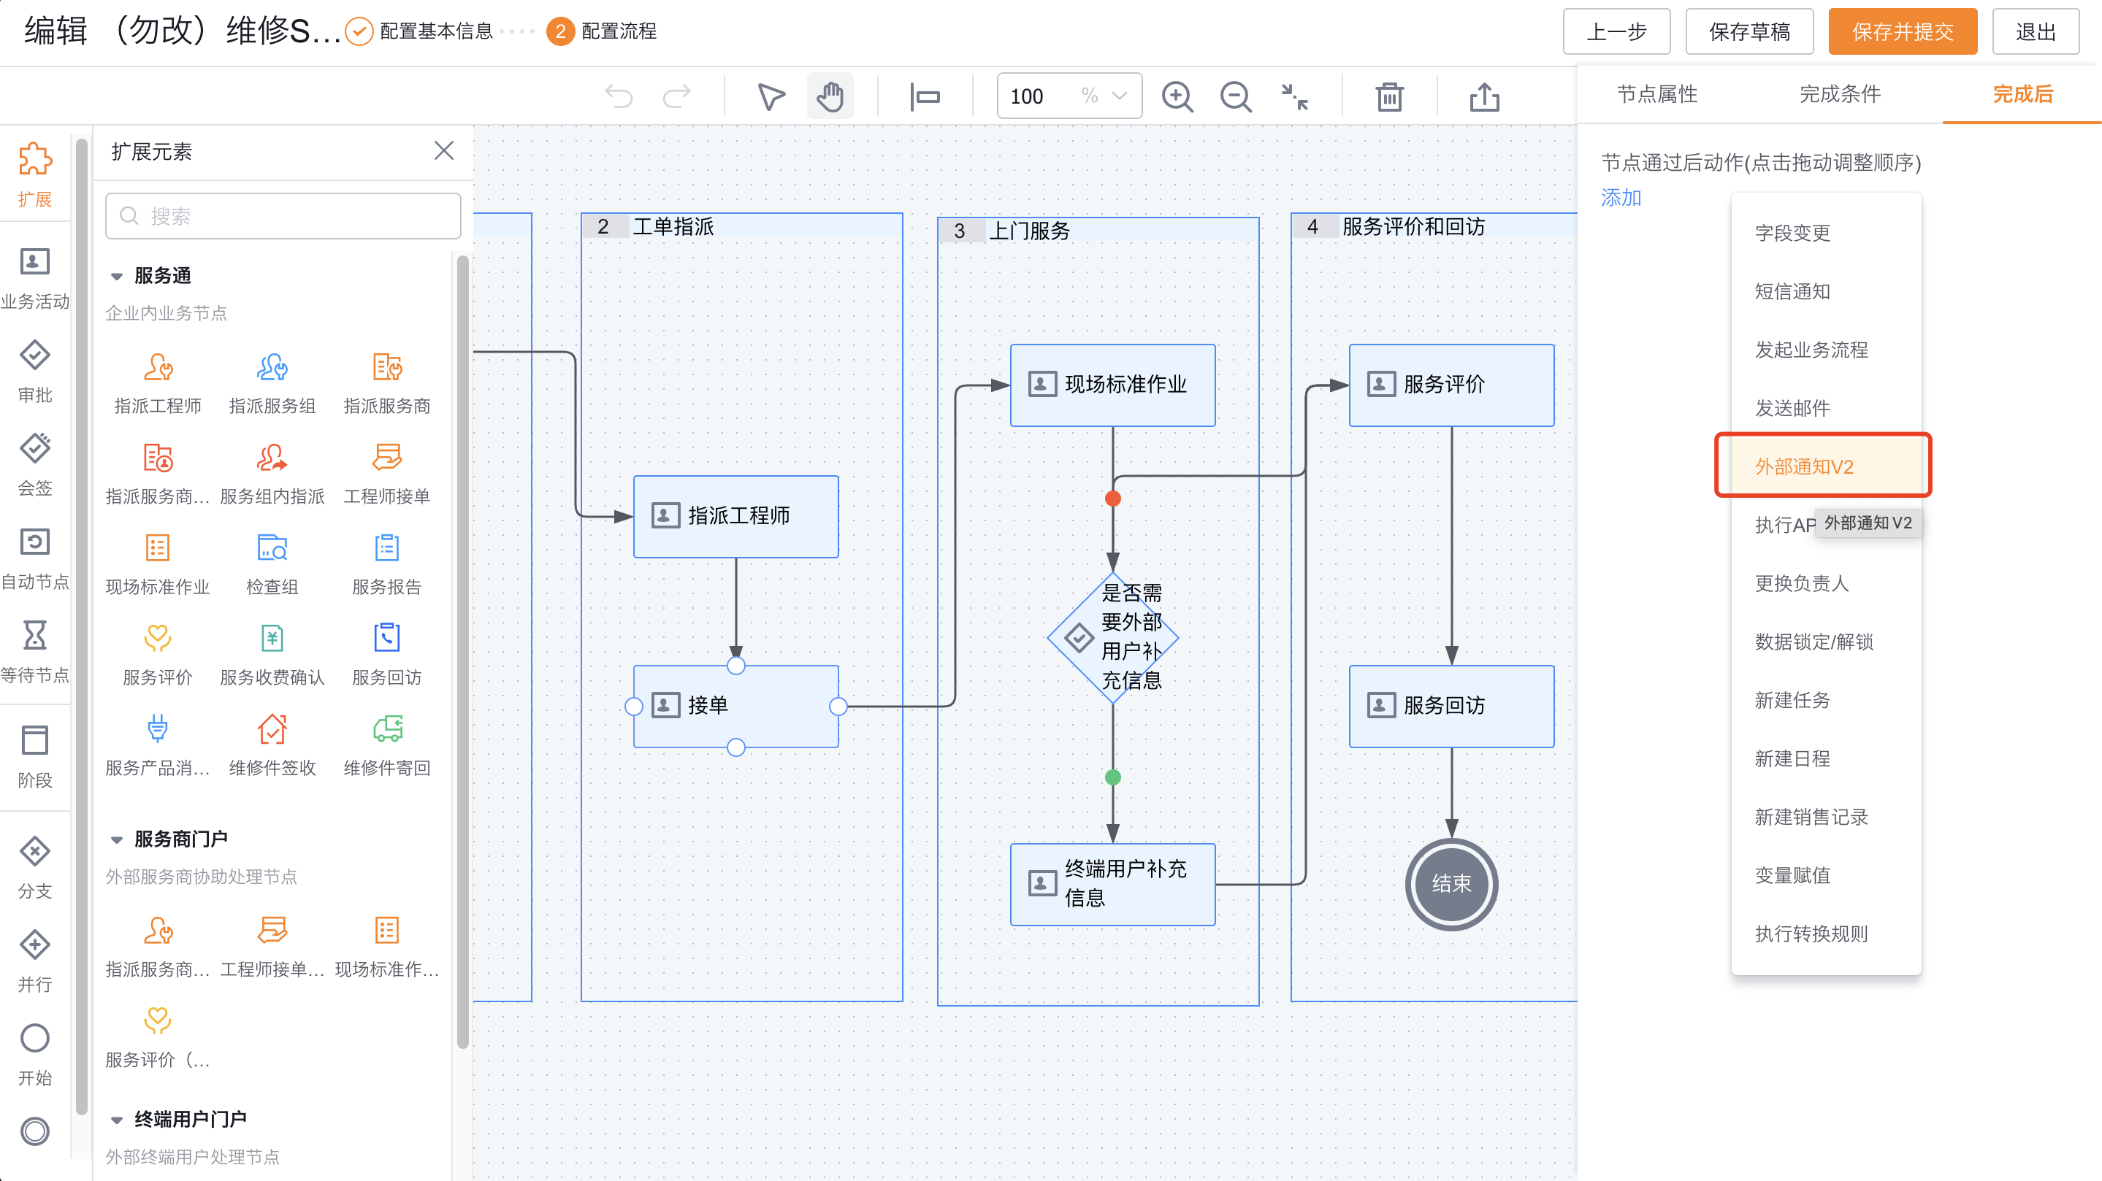Choose 发起业务流程 from action menu
2102x1181 pixels.
pos(1825,350)
